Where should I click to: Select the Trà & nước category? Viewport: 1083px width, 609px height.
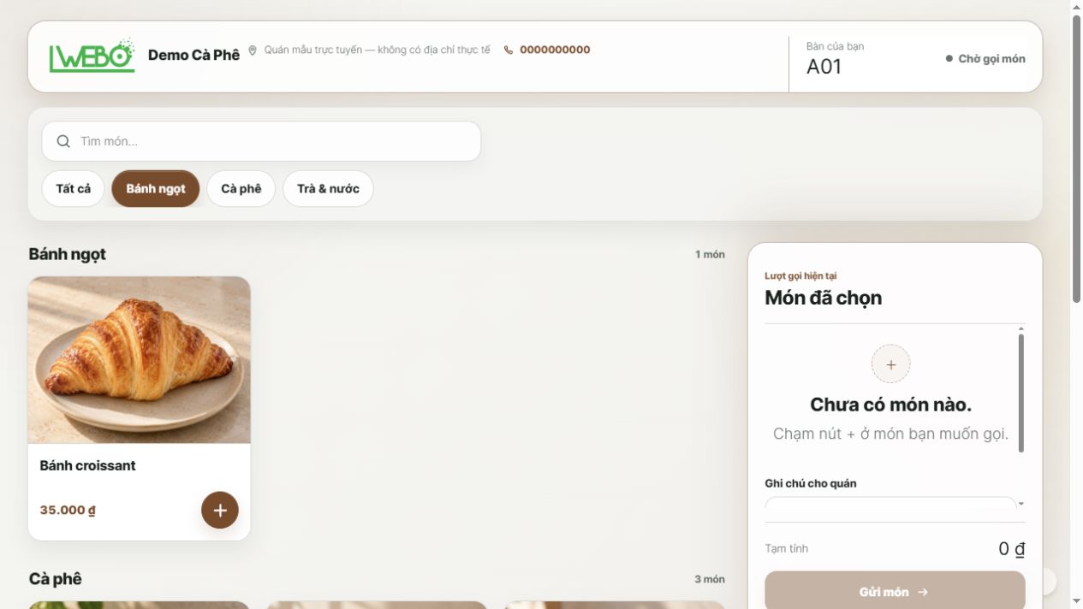[x=328, y=188]
